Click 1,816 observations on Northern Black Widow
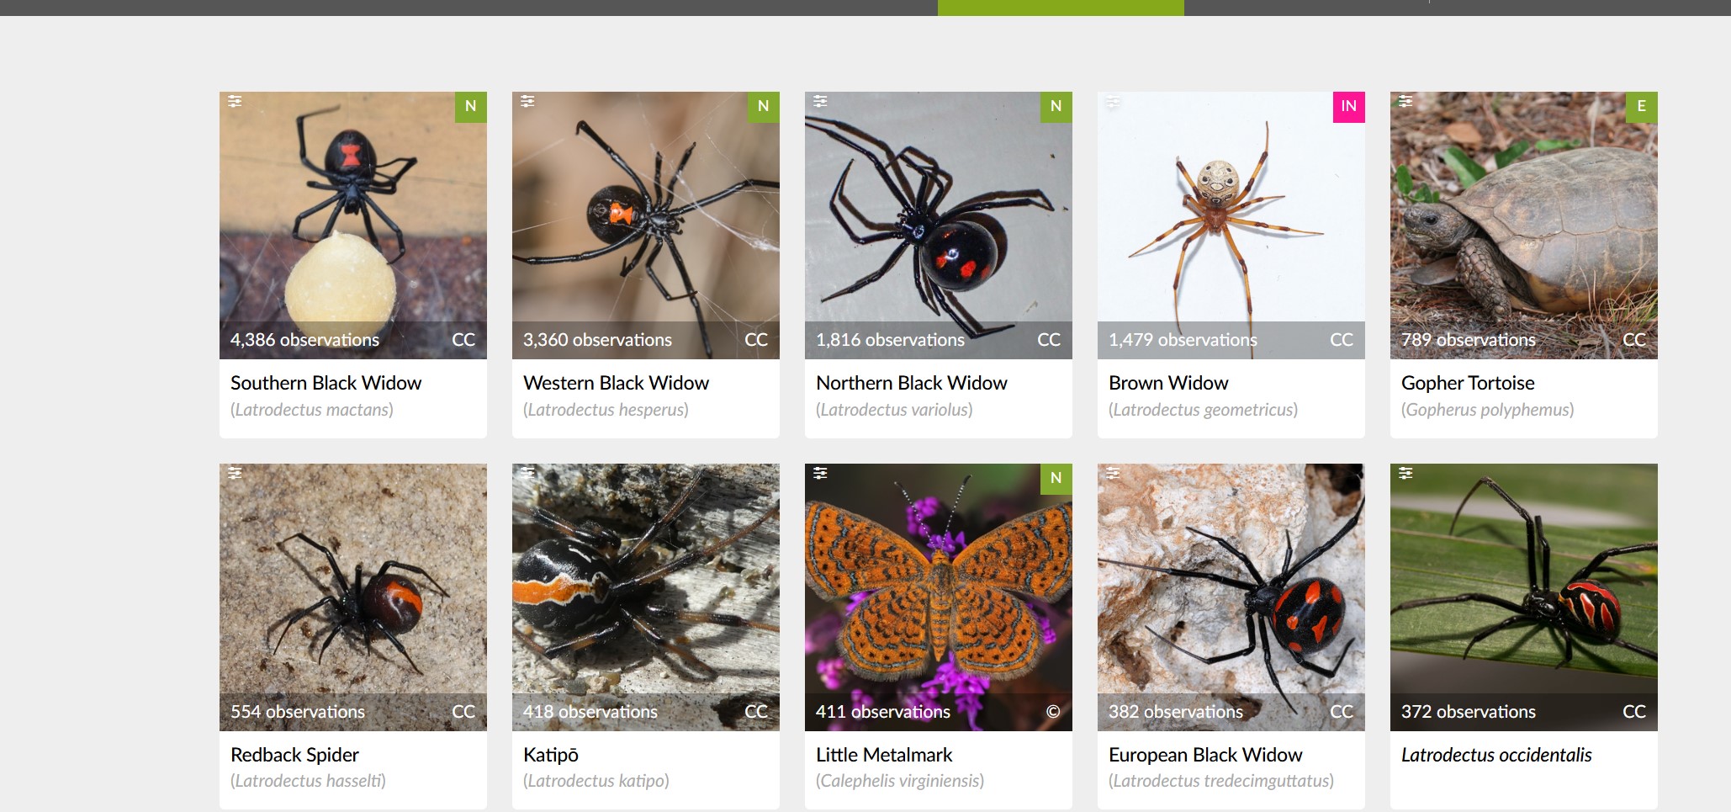Viewport: 1731px width, 812px height. click(x=890, y=340)
